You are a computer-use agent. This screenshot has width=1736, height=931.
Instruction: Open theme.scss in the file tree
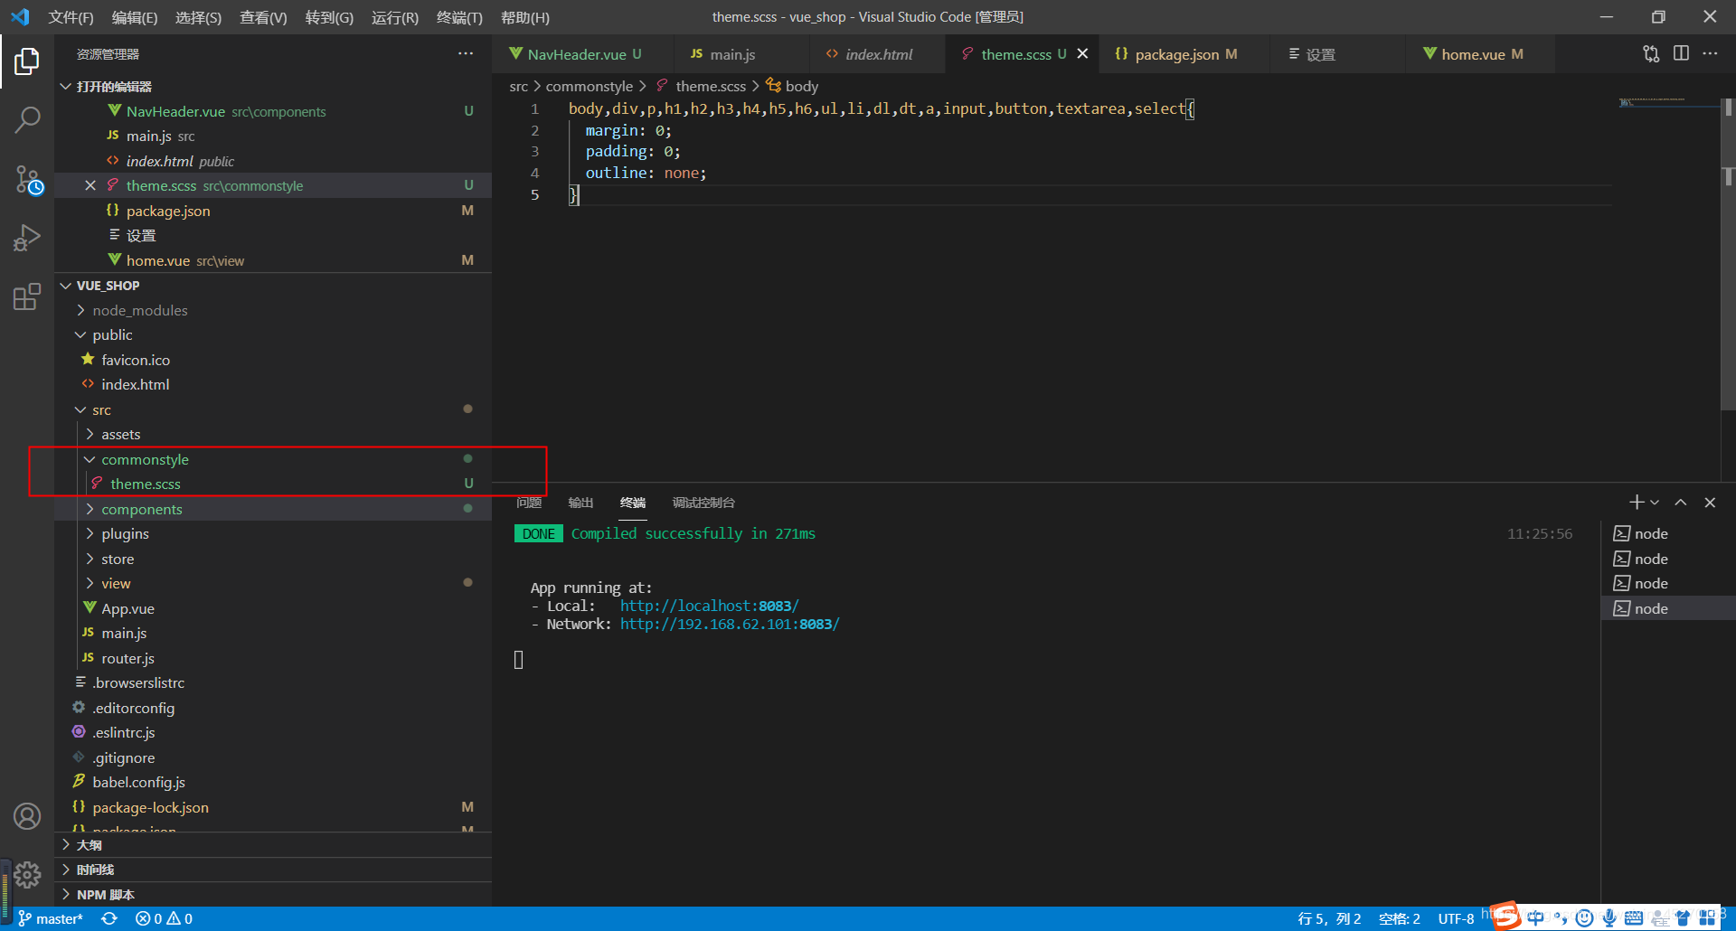(x=146, y=484)
